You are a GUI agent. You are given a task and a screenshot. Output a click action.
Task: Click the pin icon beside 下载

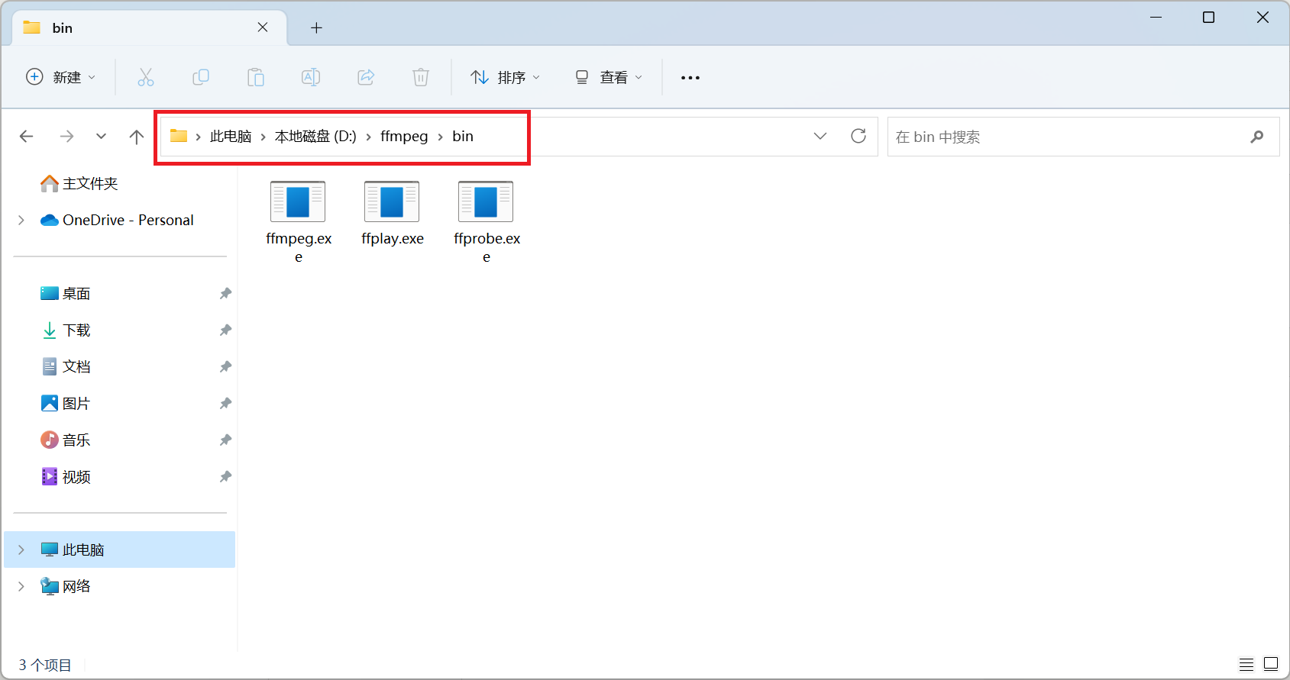click(225, 330)
